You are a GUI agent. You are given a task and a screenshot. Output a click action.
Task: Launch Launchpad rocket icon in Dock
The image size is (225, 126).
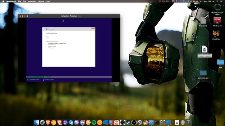(42, 122)
